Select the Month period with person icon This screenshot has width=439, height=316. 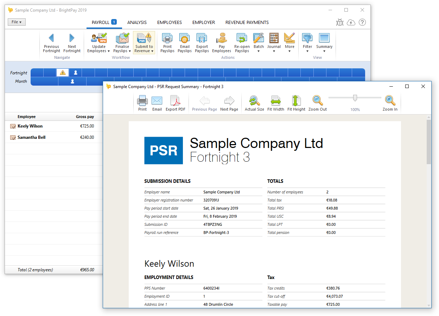[72, 81]
